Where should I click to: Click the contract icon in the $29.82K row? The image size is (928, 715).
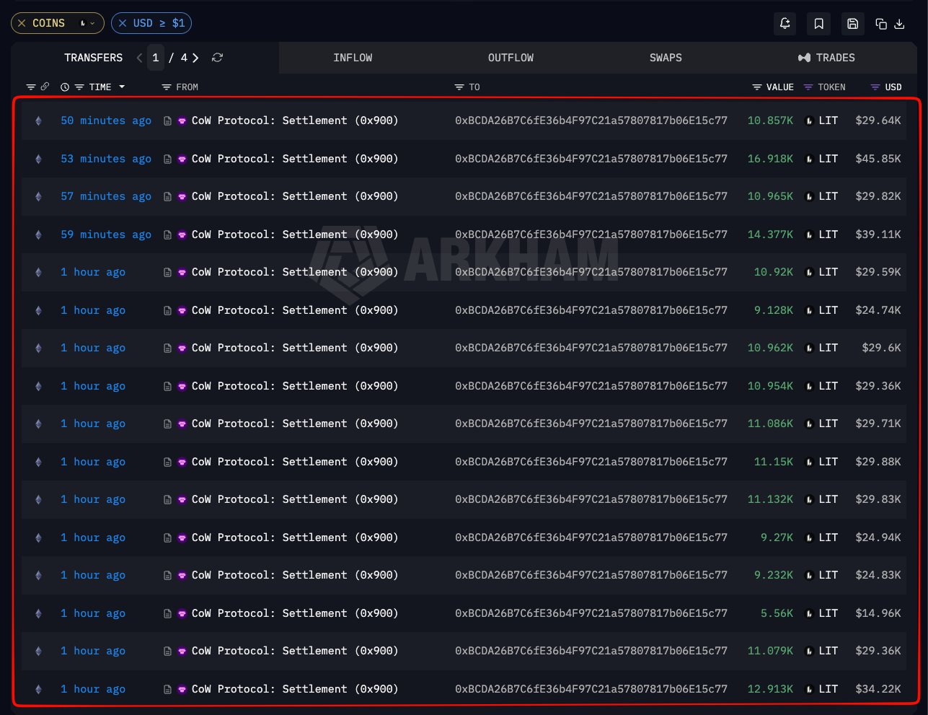point(167,197)
